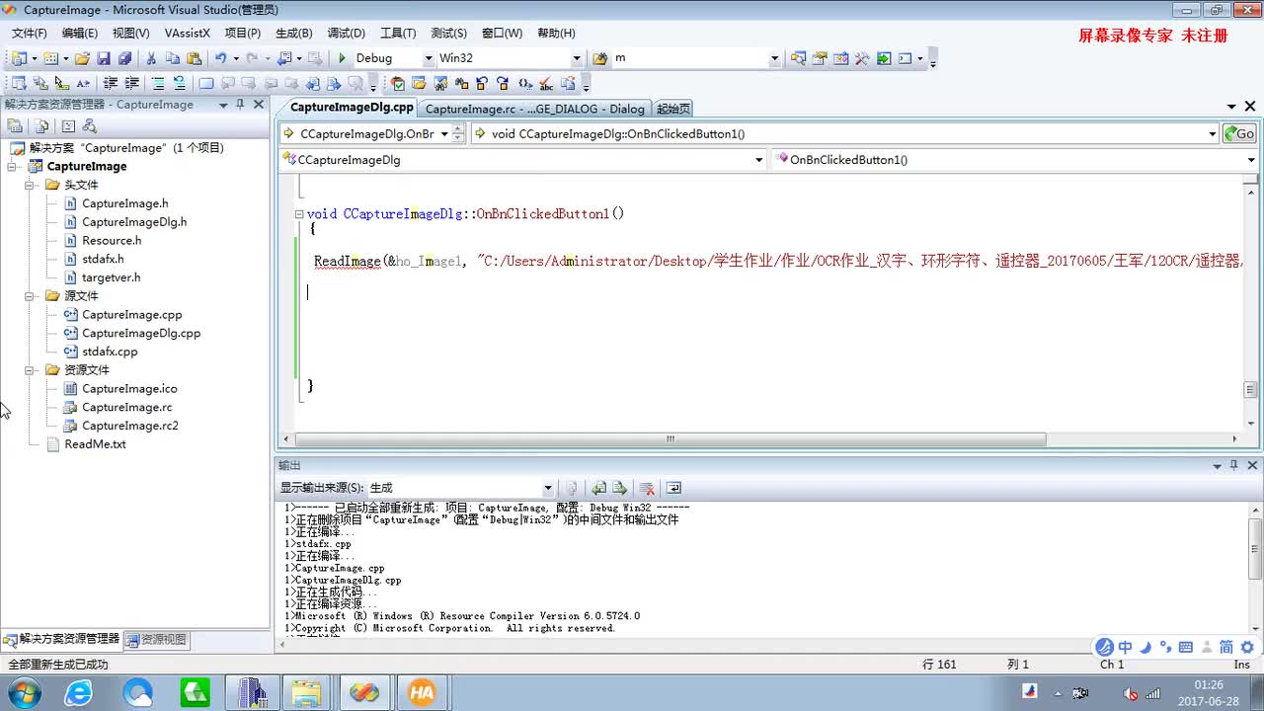The width and height of the screenshot is (1264, 711).
Task: Select stdafx.h in the header files
Action: [103, 259]
